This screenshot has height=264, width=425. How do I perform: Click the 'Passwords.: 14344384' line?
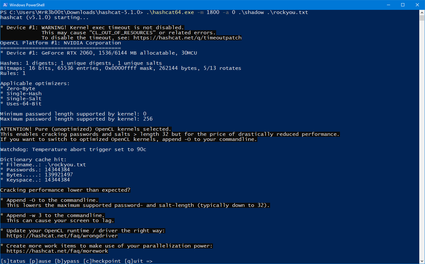point(35,170)
